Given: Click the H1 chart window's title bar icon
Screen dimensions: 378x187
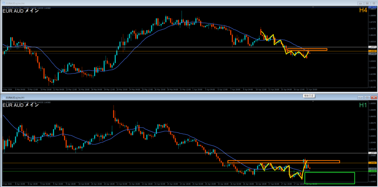Looking at the screenshot, I should (x=3, y=98).
